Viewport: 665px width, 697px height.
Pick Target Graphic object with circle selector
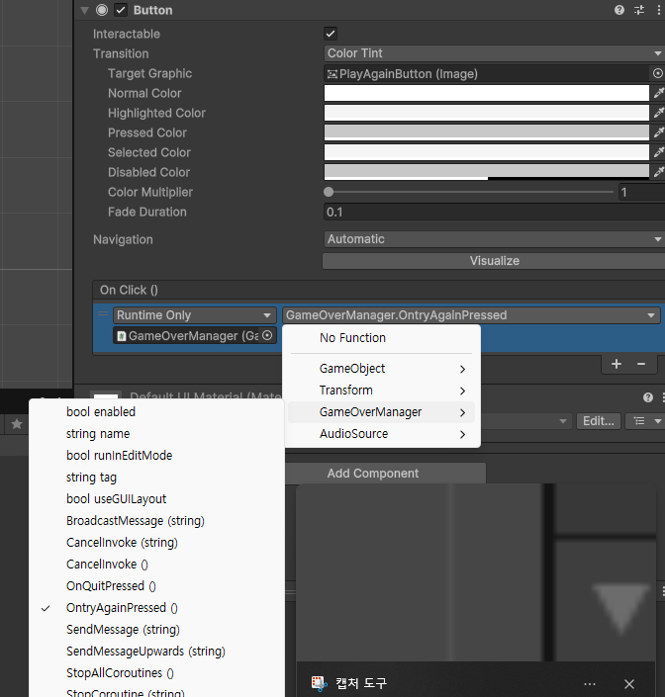[x=658, y=73]
